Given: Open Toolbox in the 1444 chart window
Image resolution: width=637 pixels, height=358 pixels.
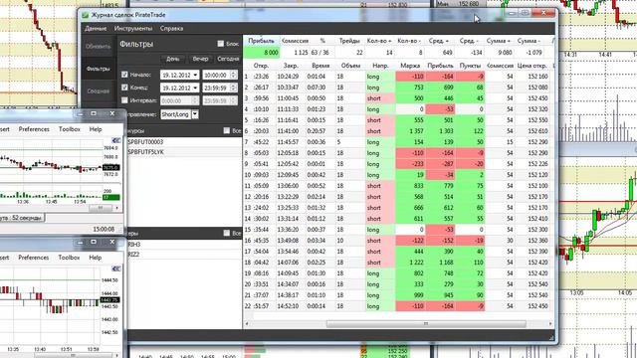Looking at the screenshot, I should pos(69,258).
